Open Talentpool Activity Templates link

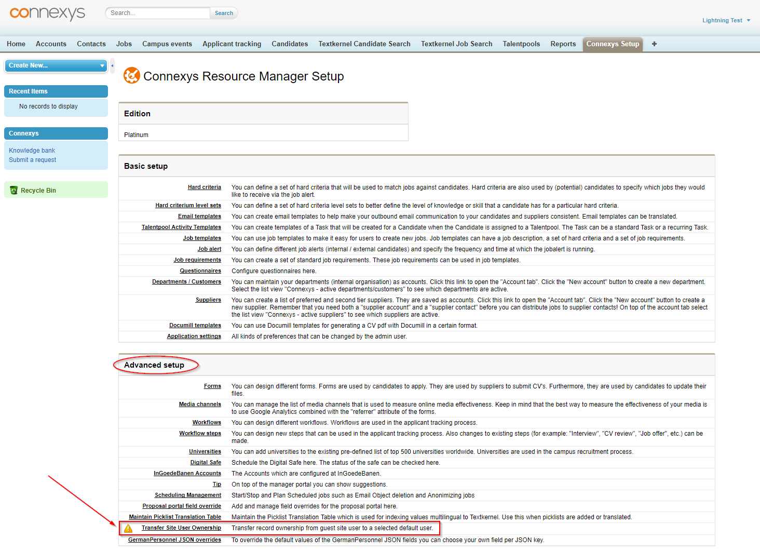click(181, 227)
